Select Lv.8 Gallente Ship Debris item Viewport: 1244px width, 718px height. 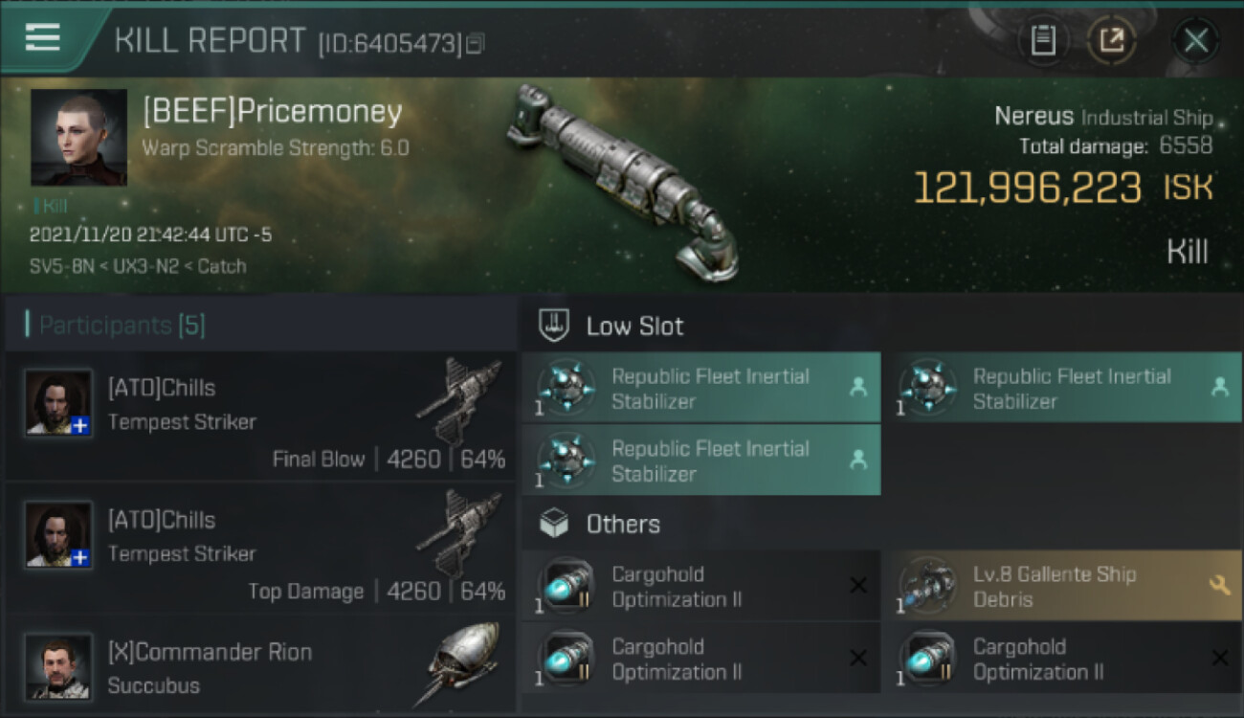coord(1053,586)
